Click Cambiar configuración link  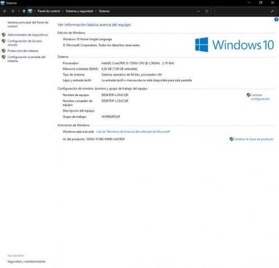point(260,97)
